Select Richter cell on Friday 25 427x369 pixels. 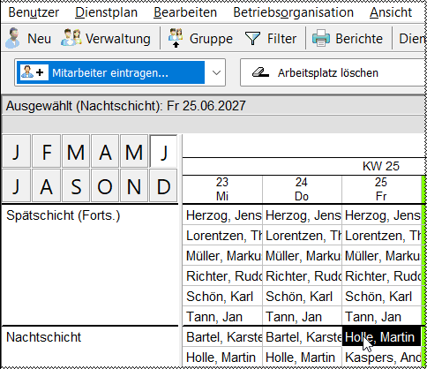381,276
